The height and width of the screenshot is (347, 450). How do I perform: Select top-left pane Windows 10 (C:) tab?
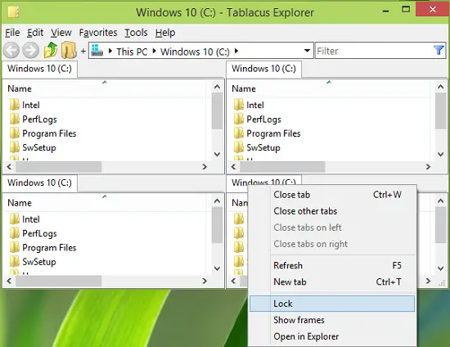tap(39, 69)
